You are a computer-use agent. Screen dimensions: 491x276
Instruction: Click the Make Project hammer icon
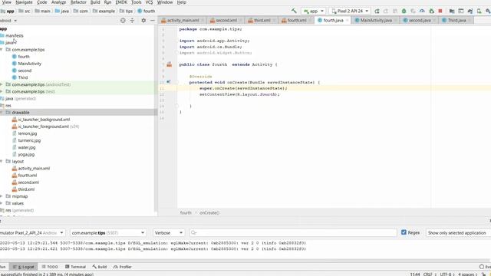[294, 11]
